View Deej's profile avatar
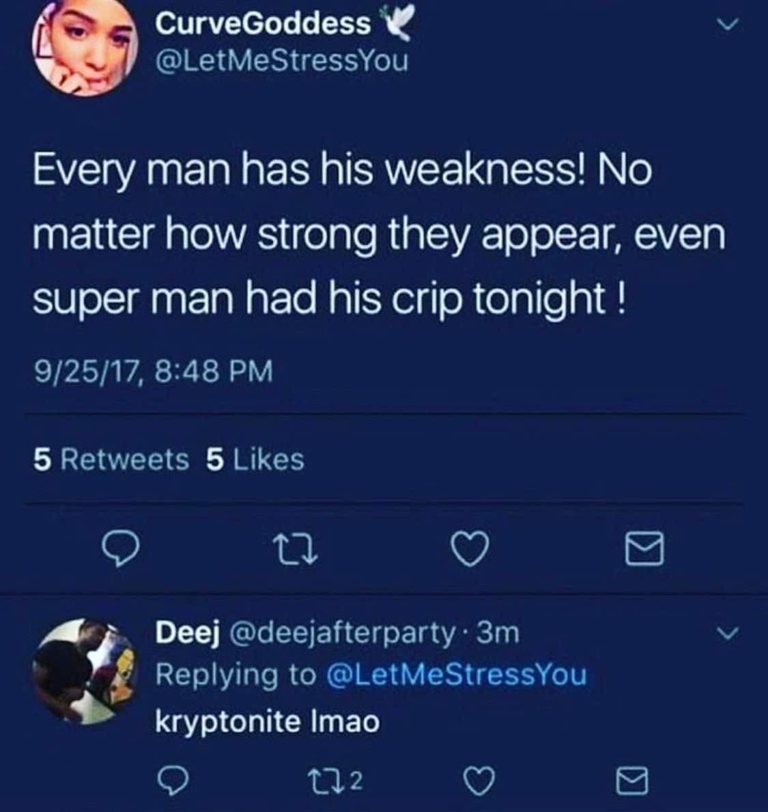The width and height of the screenshot is (768, 812). (85, 669)
